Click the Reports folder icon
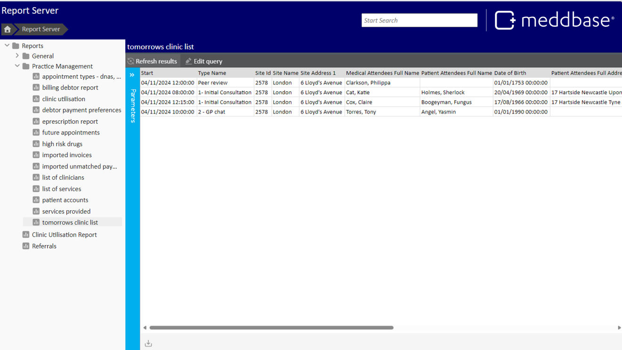 pyautogui.click(x=16, y=46)
